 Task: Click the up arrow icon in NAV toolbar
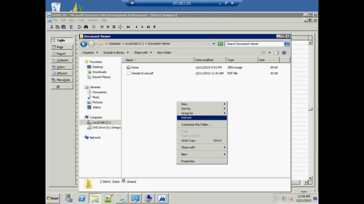[154, 27]
